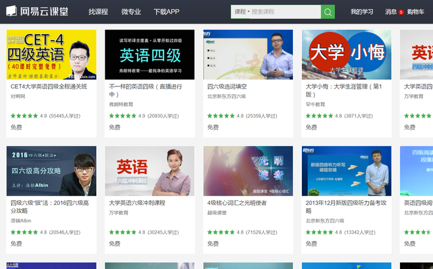Image resolution: width=433 pixels, height=269 pixels.
Task: Click learner count (30245人学过)
Action: pyautogui.click(x=163, y=232)
